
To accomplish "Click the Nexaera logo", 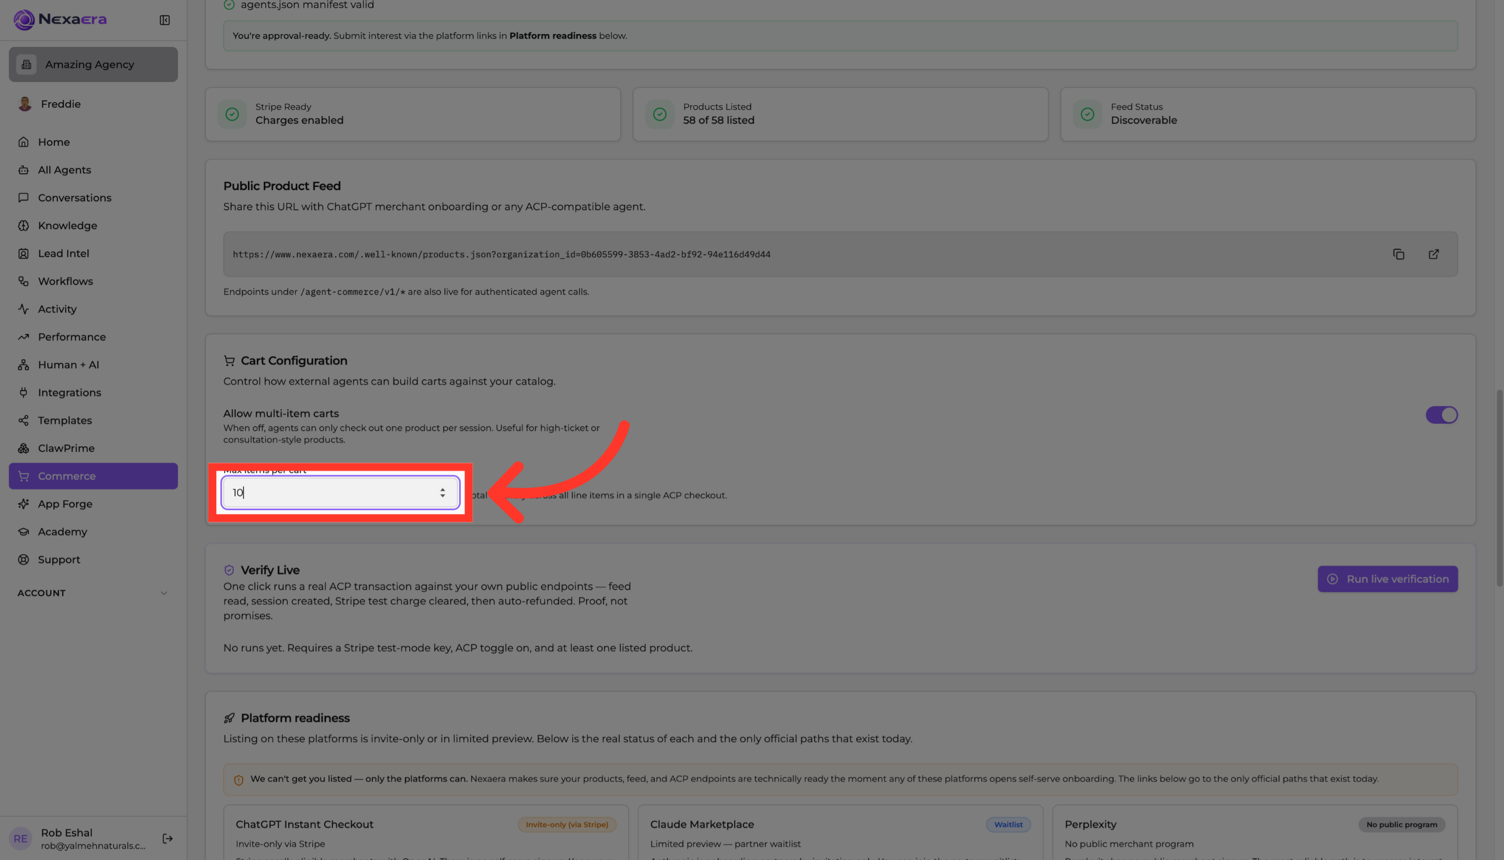I will (60, 19).
